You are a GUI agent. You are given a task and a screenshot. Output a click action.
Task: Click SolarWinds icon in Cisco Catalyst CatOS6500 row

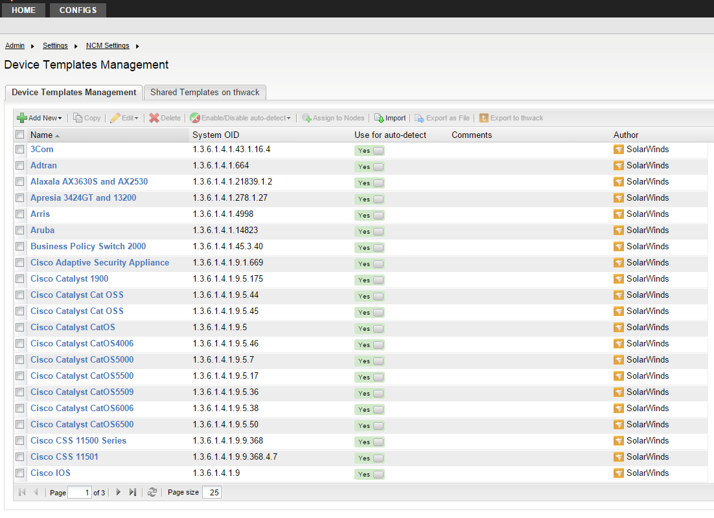[x=618, y=425]
